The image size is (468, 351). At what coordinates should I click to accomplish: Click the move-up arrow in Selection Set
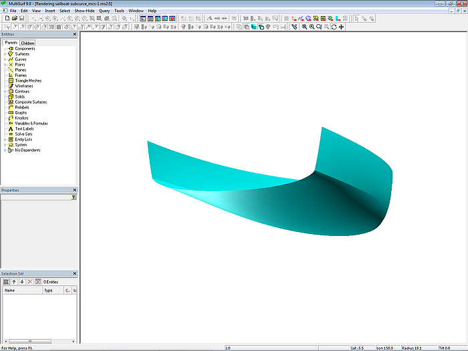click(x=14, y=282)
